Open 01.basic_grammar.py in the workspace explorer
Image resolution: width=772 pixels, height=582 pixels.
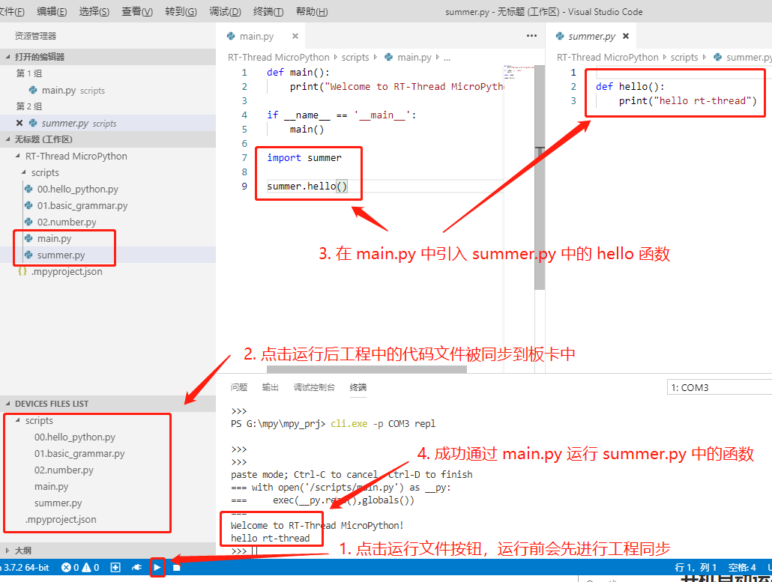82,205
